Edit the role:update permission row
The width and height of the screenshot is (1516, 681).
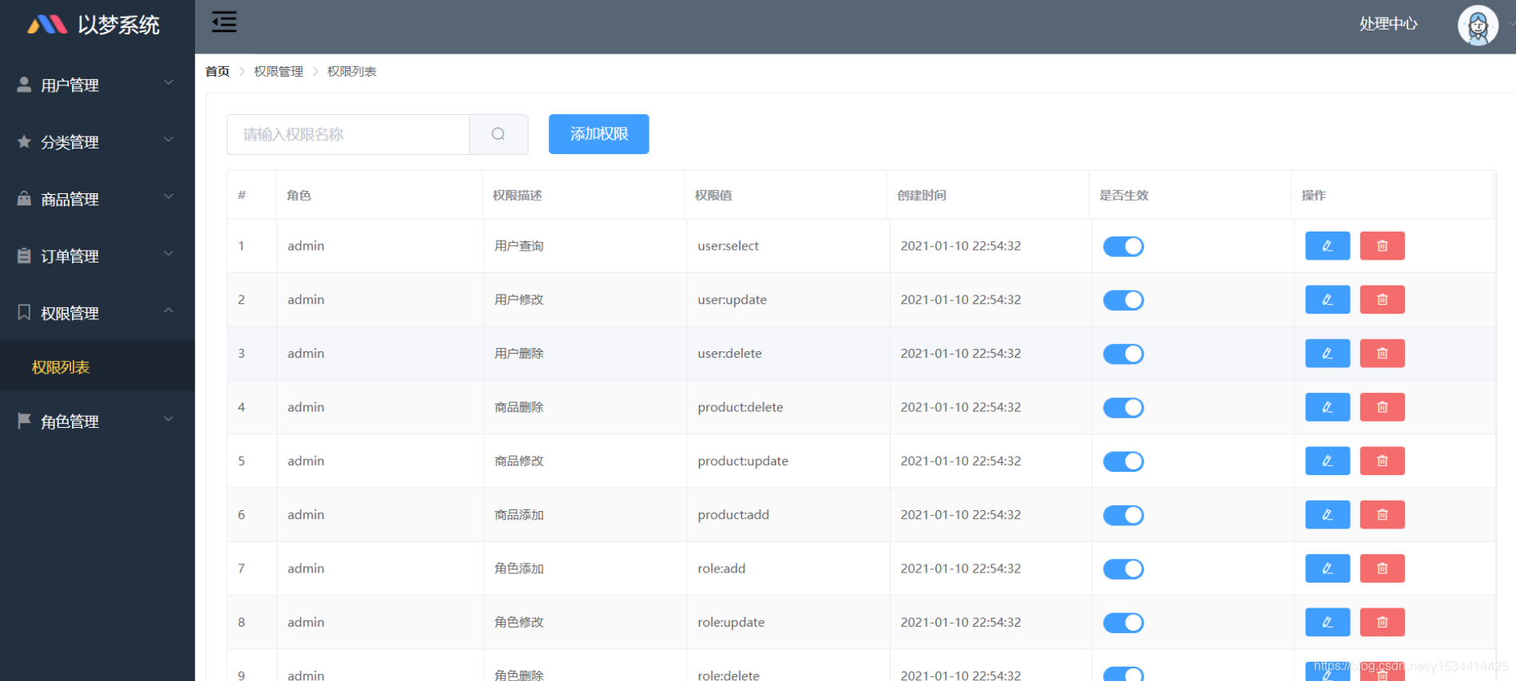pyautogui.click(x=1327, y=622)
